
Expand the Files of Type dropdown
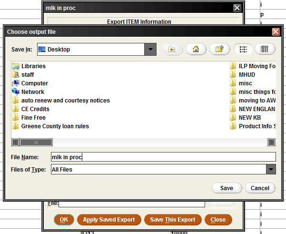pos(271,169)
